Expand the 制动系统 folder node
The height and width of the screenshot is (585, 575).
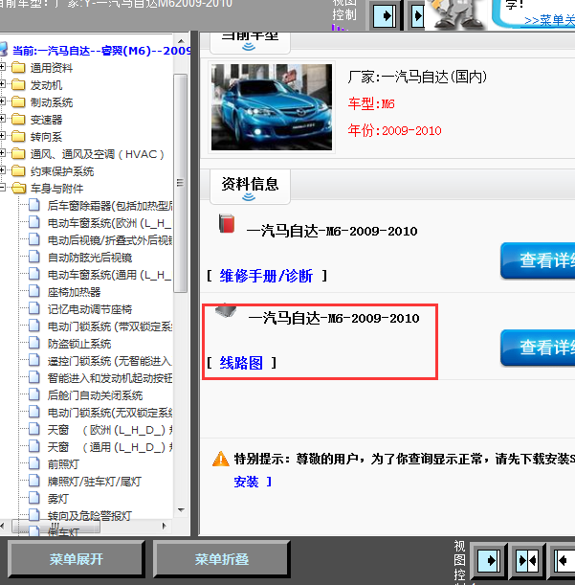[x=2, y=101]
